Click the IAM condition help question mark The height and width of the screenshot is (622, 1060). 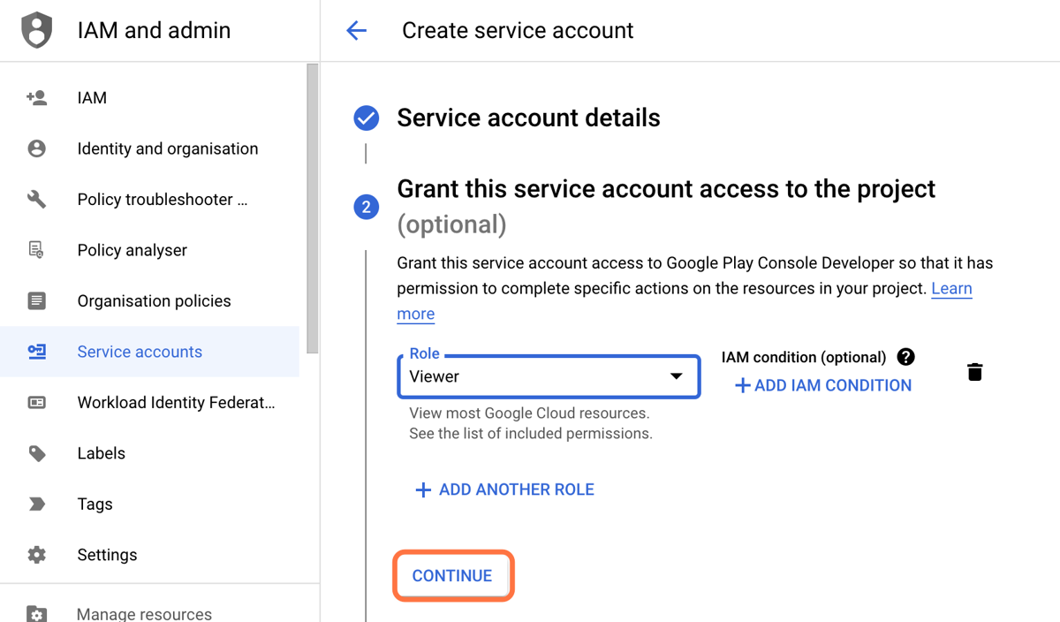click(x=905, y=357)
